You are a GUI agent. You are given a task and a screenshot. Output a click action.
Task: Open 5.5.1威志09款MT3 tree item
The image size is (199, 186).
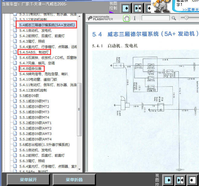tap(34, 112)
